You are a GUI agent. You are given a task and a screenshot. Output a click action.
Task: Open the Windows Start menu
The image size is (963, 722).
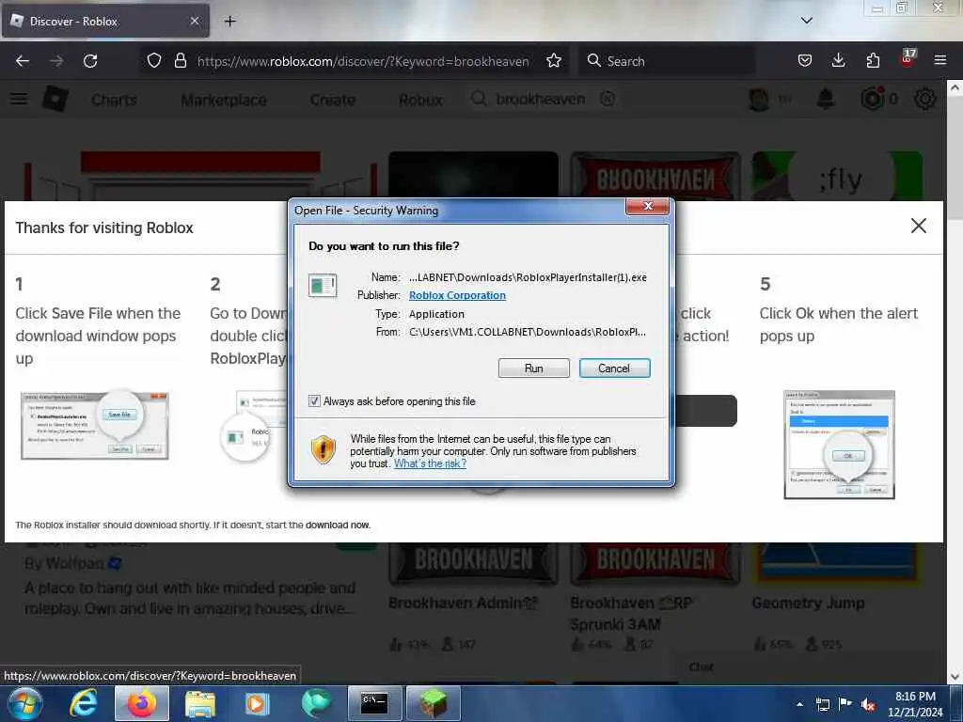24,703
